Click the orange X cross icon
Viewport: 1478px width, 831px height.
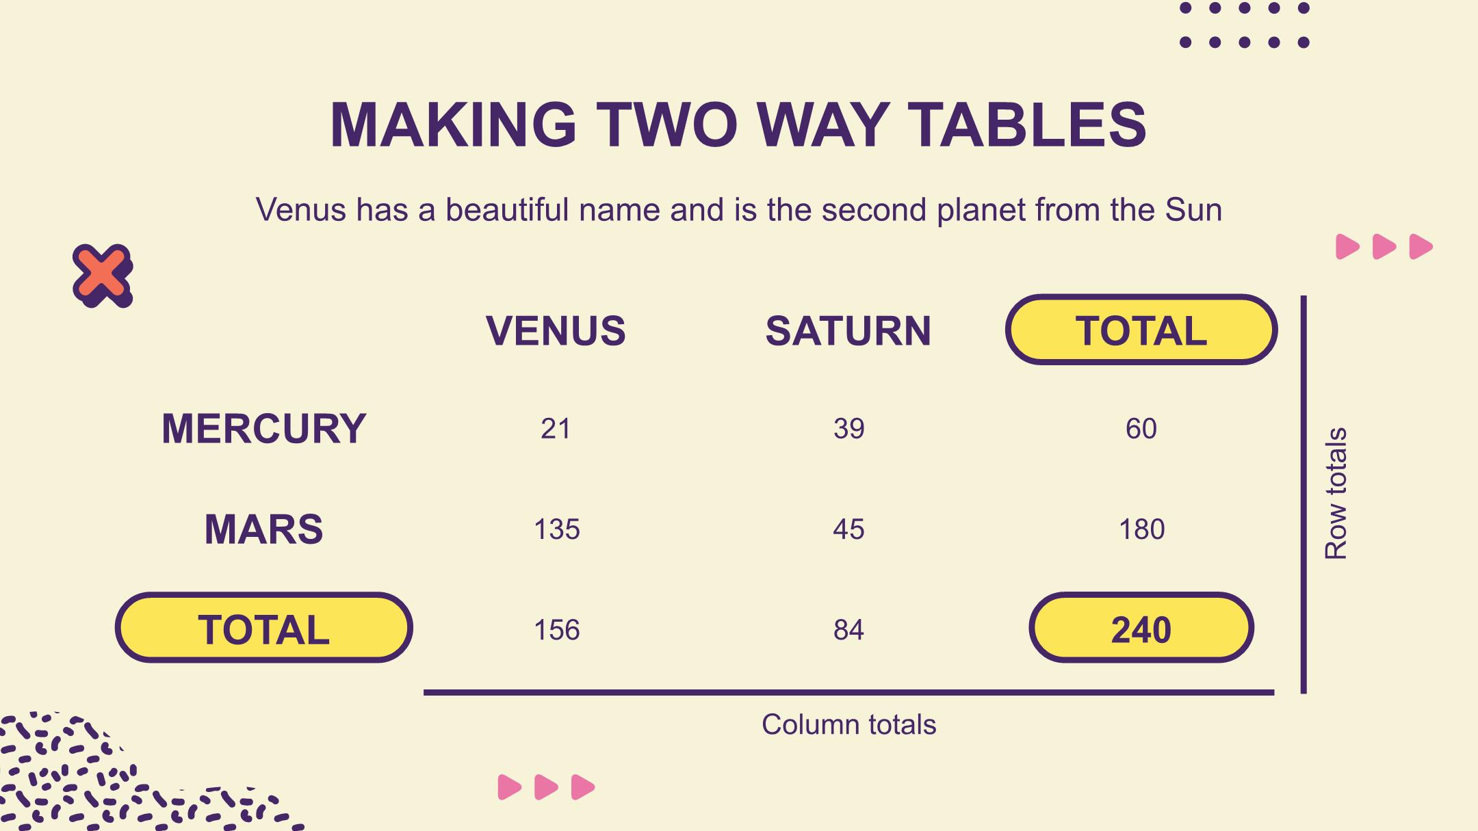103,276
